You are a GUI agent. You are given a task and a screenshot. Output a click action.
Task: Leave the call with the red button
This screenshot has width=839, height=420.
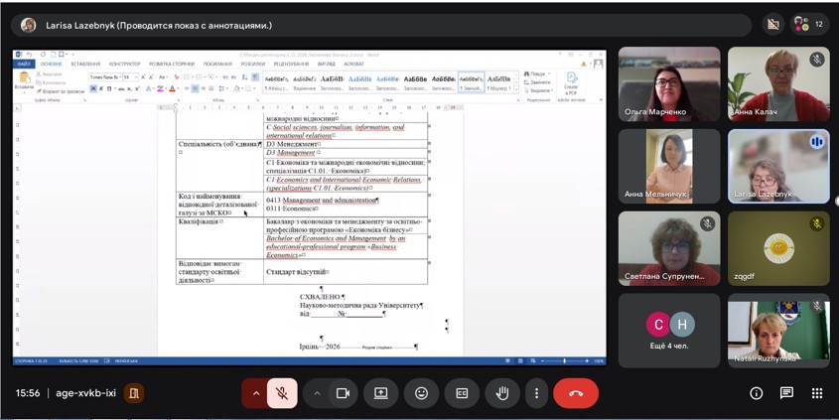tap(576, 393)
